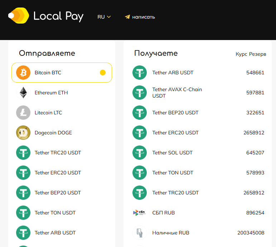Click the Local Pay hexagon logo
Screen dimensions: 276x247
pyautogui.click(x=19, y=16)
